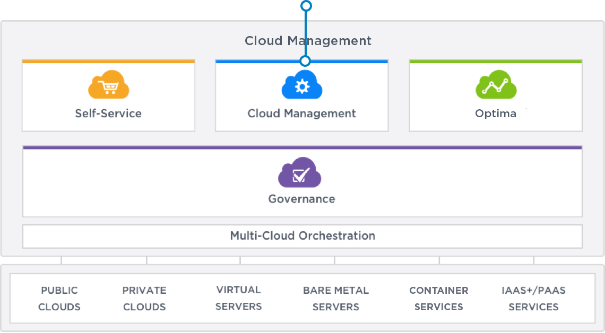The image size is (605, 333).
Task: Click the purple checkmark cloud icon
Action: pyautogui.click(x=300, y=173)
